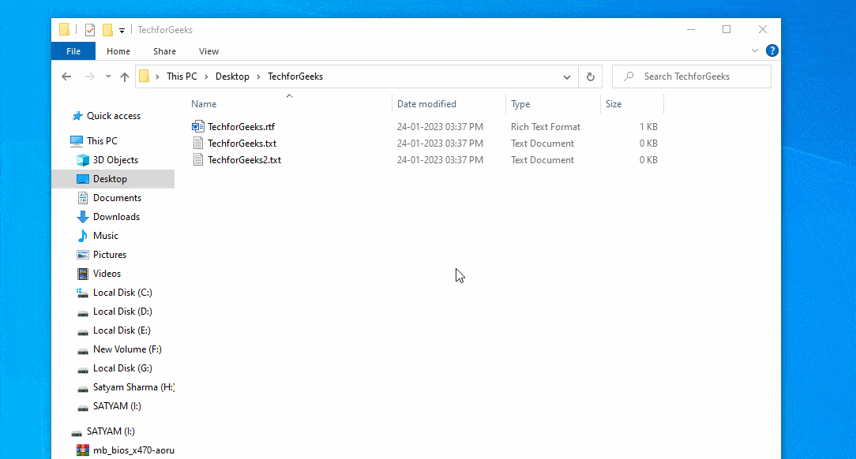Image resolution: width=856 pixels, height=459 pixels.
Task: Open Documents in the navigation pane
Action: pos(117,198)
